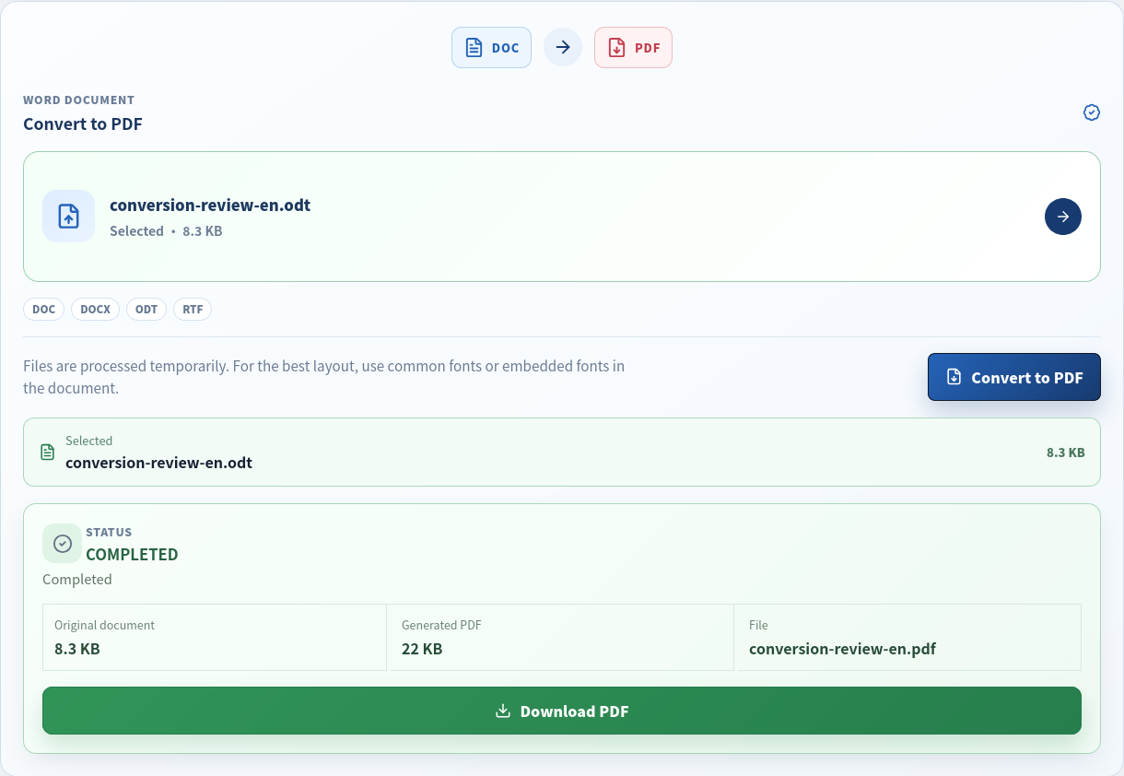
Task: Select the ODT format chip
Action: click(146, 310)
